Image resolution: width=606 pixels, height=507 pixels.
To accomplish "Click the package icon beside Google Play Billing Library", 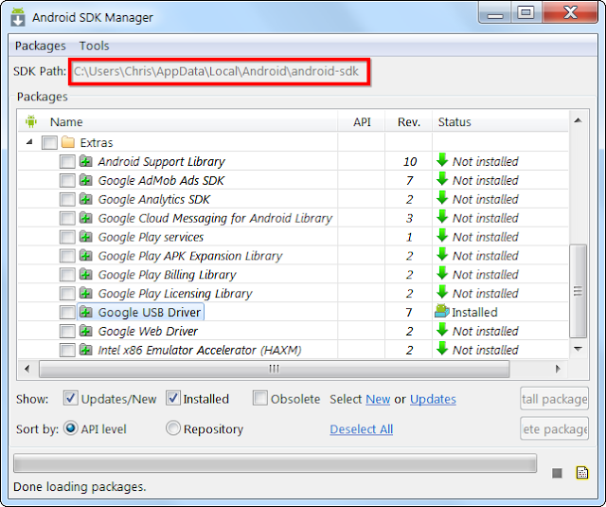I will (86, 274).
